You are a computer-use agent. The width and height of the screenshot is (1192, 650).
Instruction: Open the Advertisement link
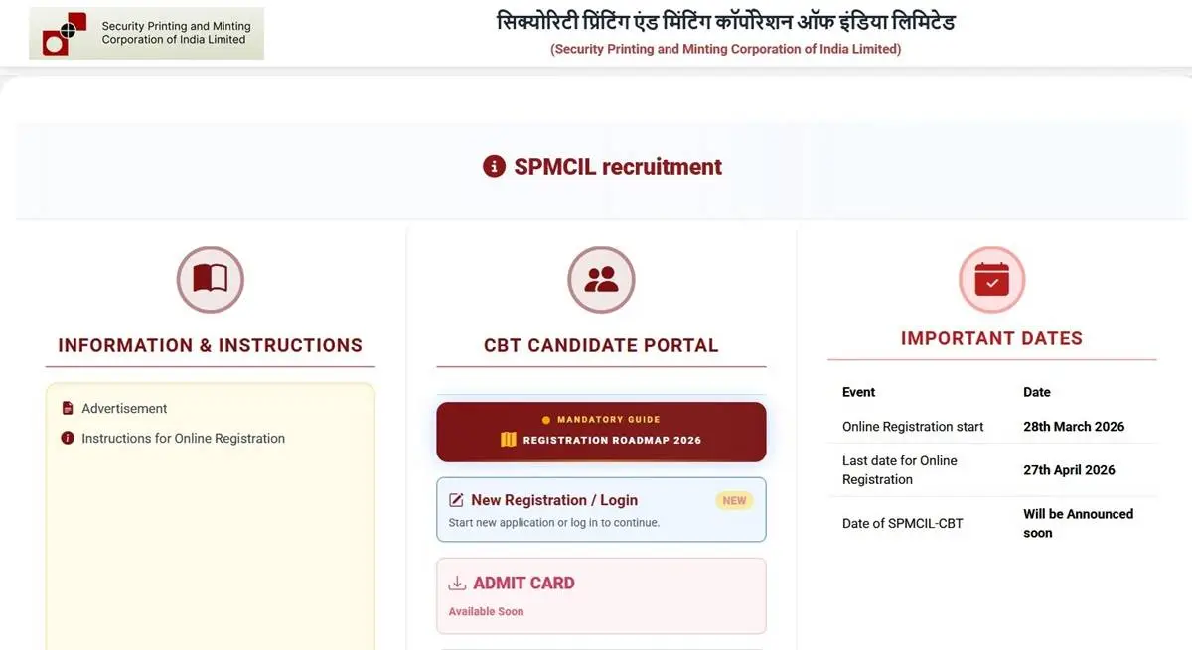pyautogui.click(x=124, y=407)
